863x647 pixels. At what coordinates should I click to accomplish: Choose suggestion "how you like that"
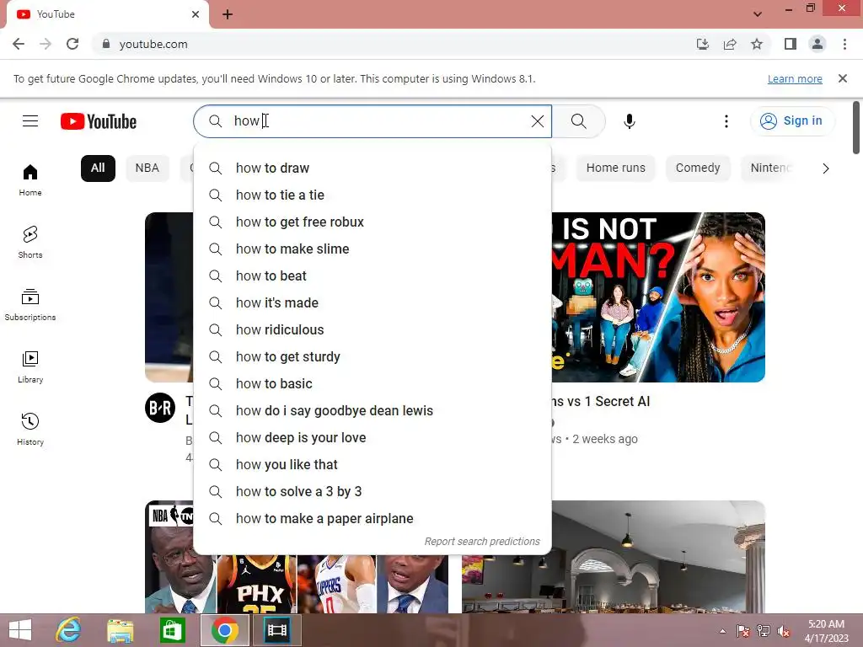point(373,464)
